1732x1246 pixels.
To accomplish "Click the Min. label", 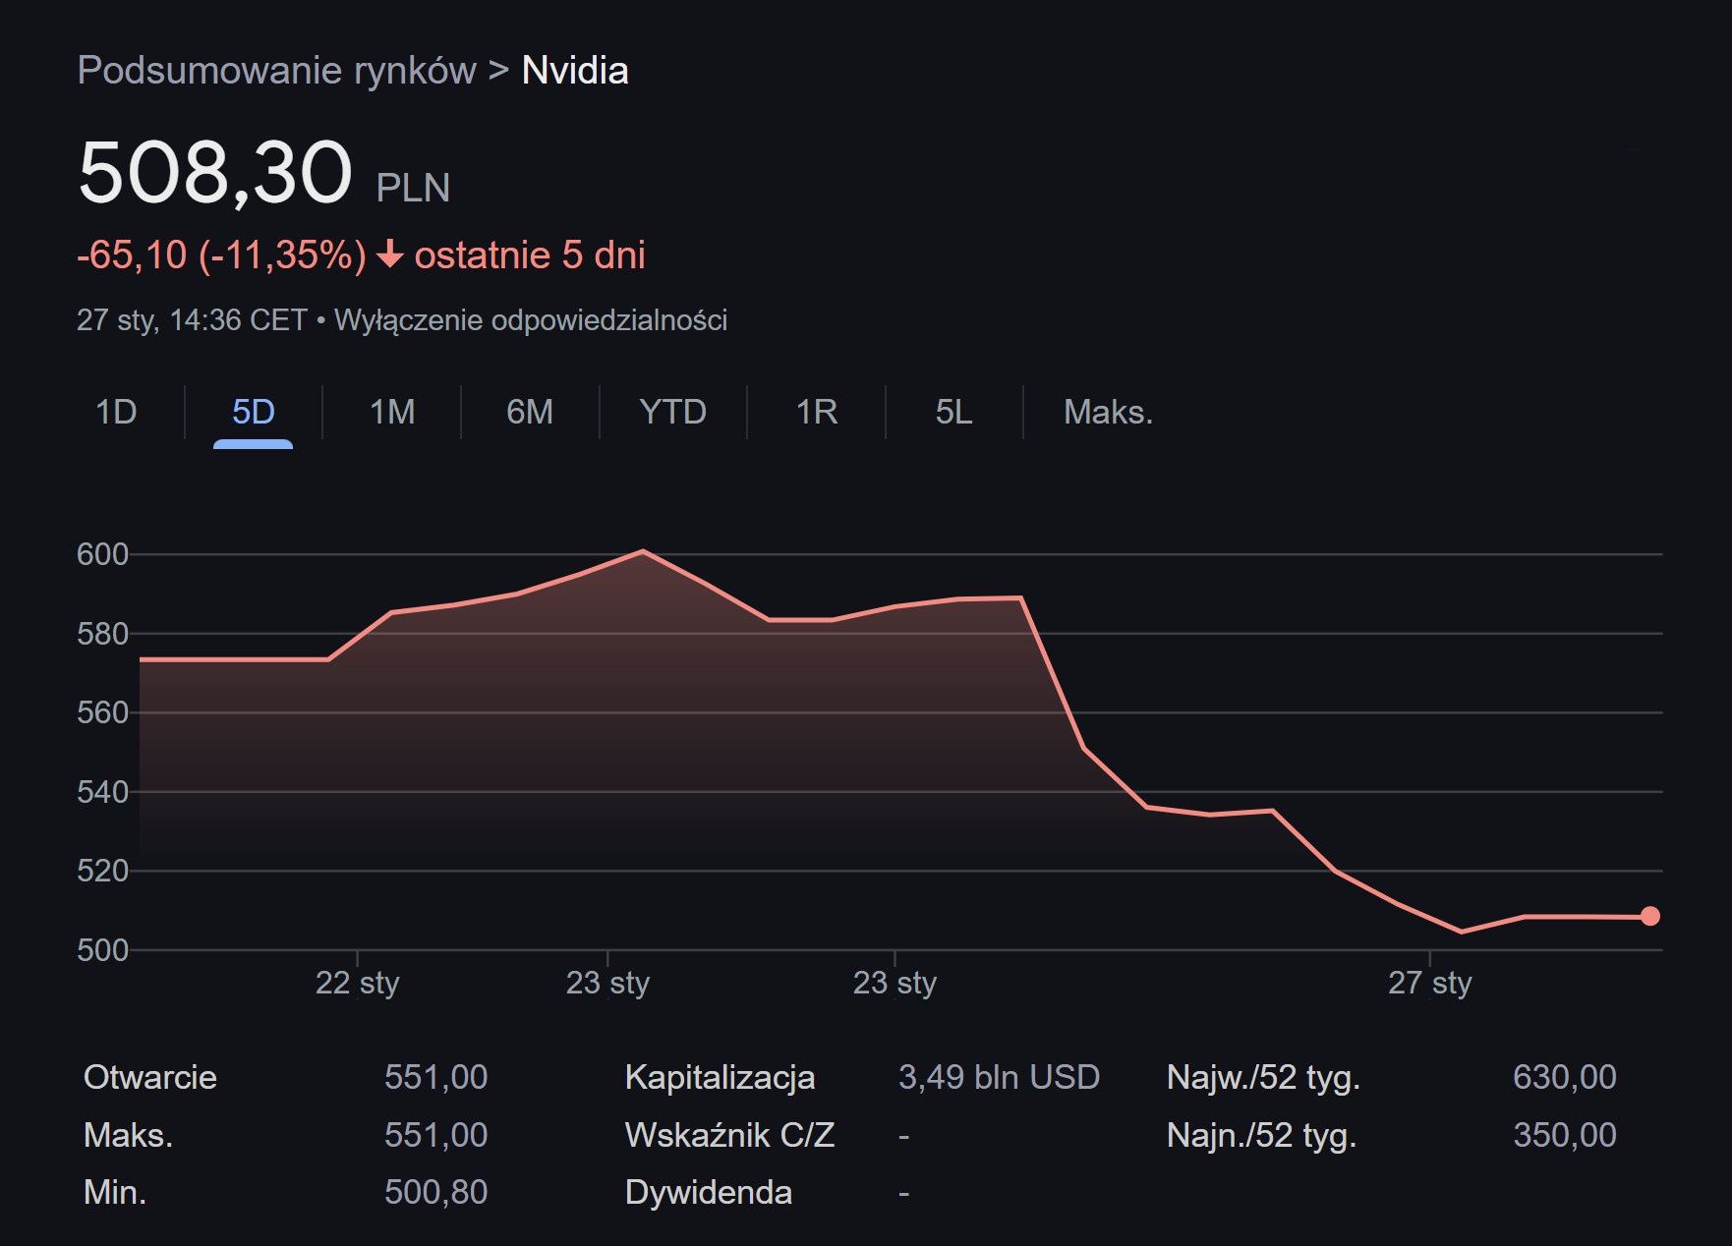I will pos(115,1192).
